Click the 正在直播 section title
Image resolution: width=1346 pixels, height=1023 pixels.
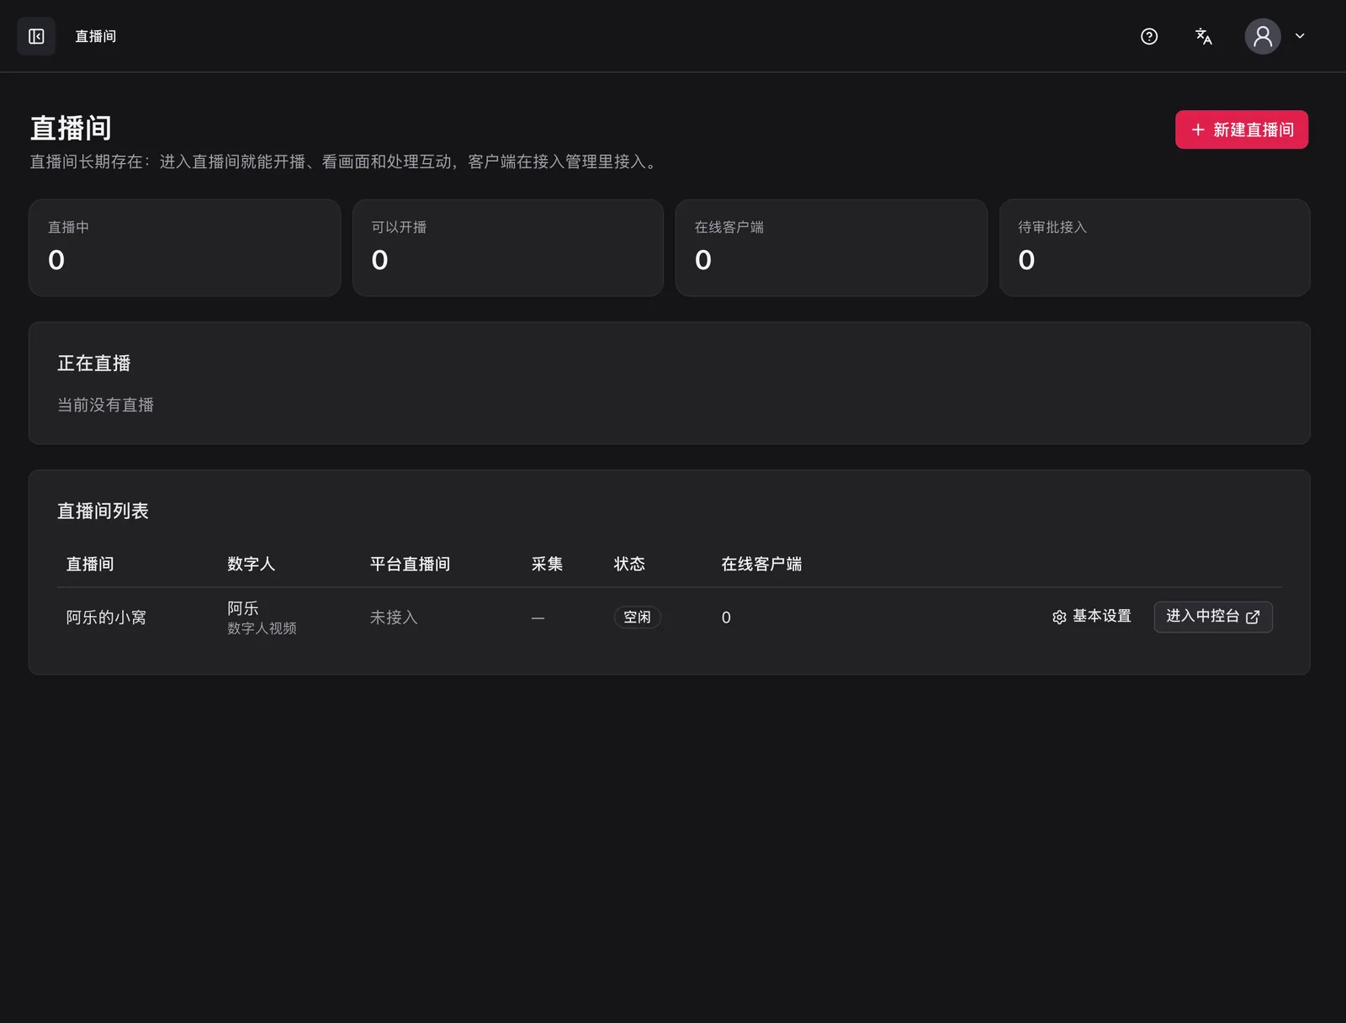tap(94, 363)
